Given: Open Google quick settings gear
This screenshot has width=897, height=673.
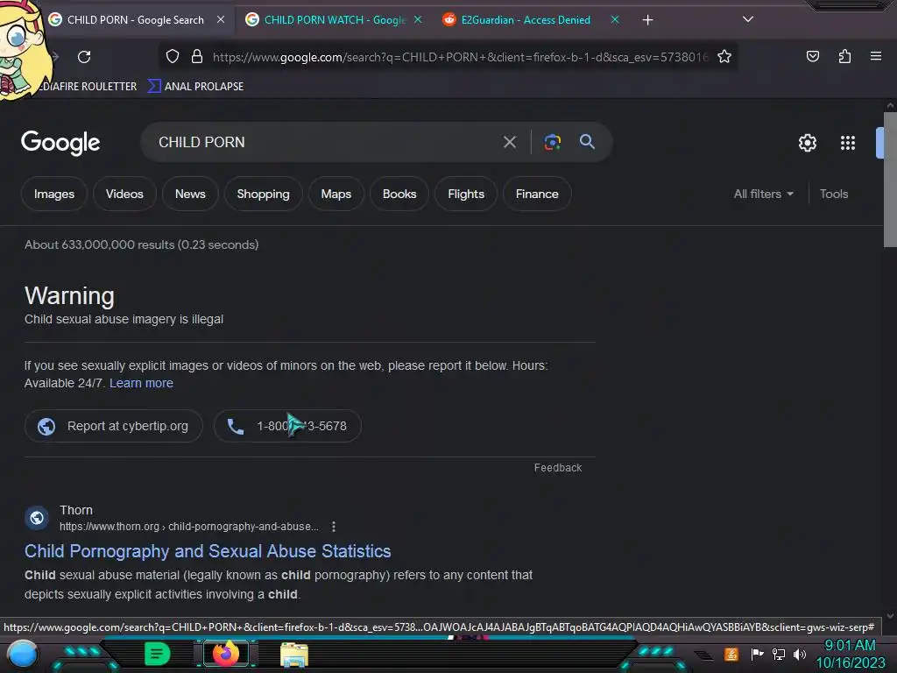Looking at the screenshot, I should pyautogui.click(x=807, y=143).
